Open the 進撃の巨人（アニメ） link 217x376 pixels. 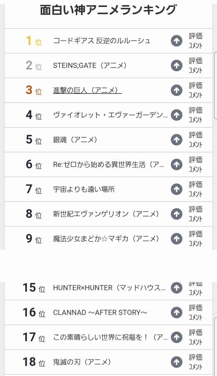(x=87, y=90)
